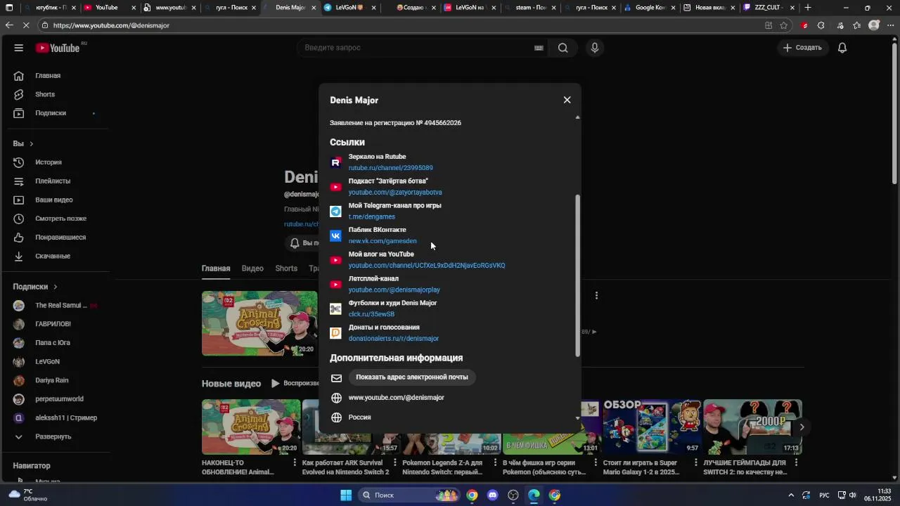Open the VK link new.vk.com/gamesden
The image size is (900, 506).
click(x=382, y=241)
